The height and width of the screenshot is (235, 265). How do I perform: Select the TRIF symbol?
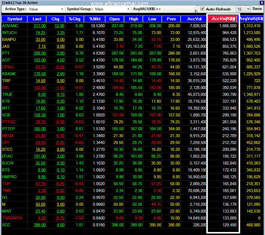6,81
